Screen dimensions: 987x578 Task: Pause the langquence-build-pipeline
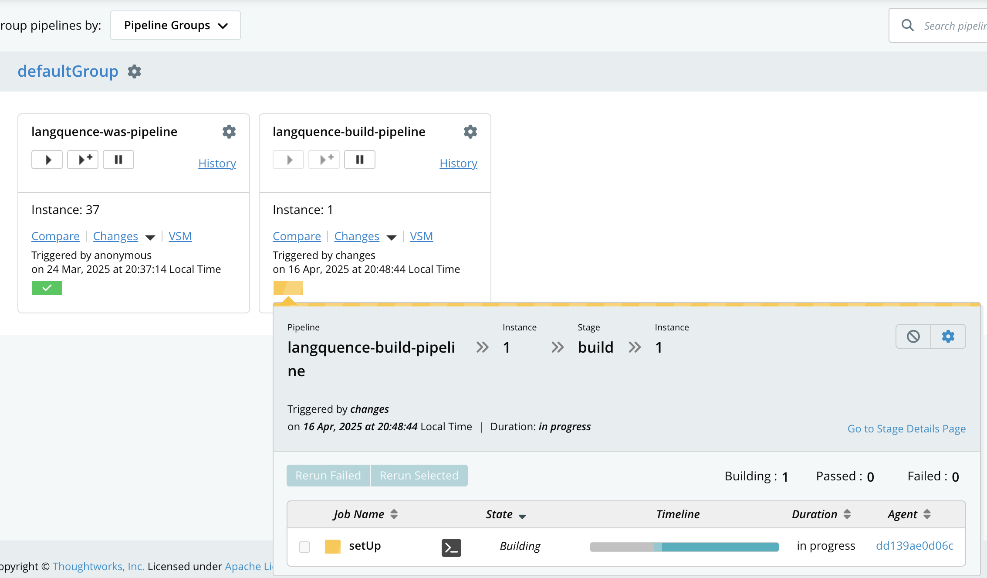[360, 160]
